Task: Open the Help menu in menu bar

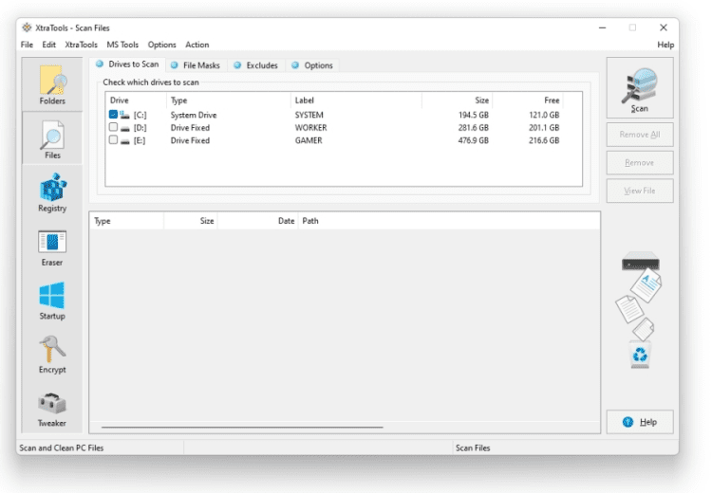Action: [665, 45]
